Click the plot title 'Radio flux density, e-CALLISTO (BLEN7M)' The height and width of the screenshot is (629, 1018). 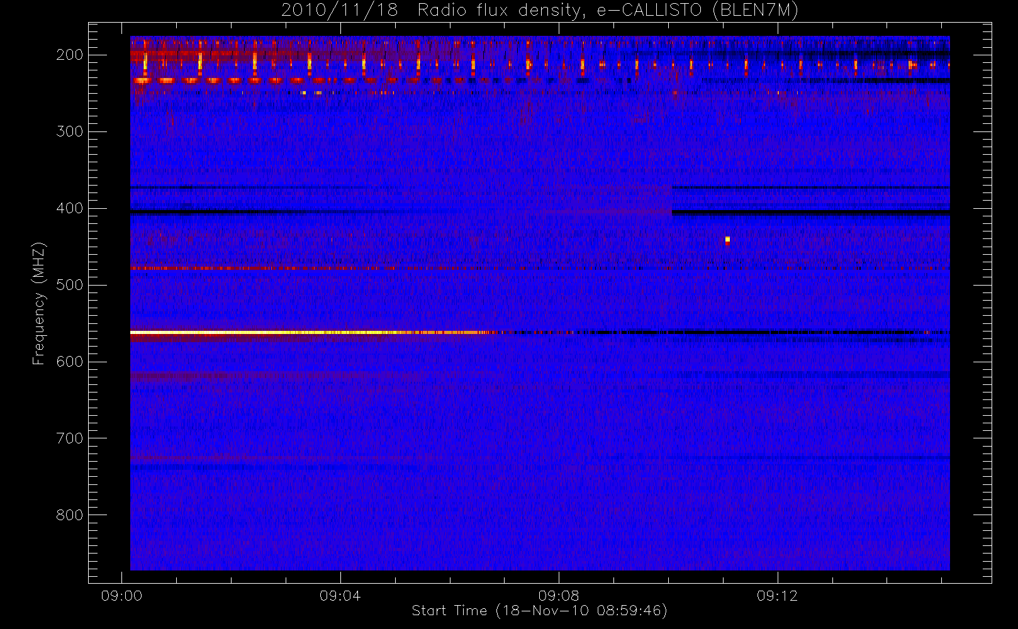[608, 11]
